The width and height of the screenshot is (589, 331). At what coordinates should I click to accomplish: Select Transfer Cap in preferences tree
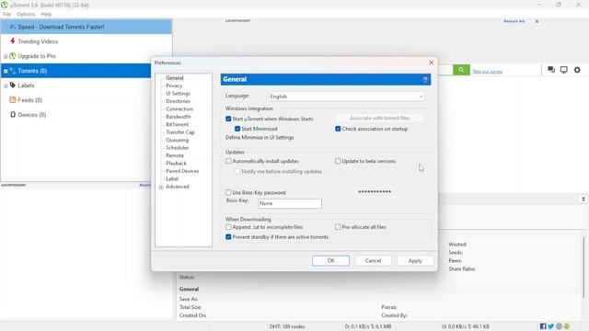point(180,132)
